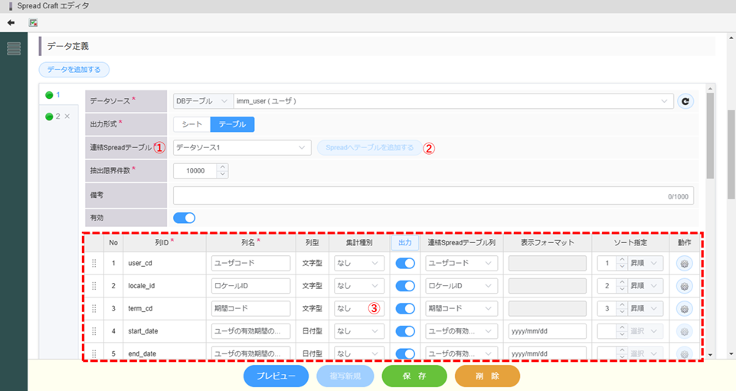736x391 pixels.
Task: Grab the drag handle of the term_cd row
Action: [94, 309]
